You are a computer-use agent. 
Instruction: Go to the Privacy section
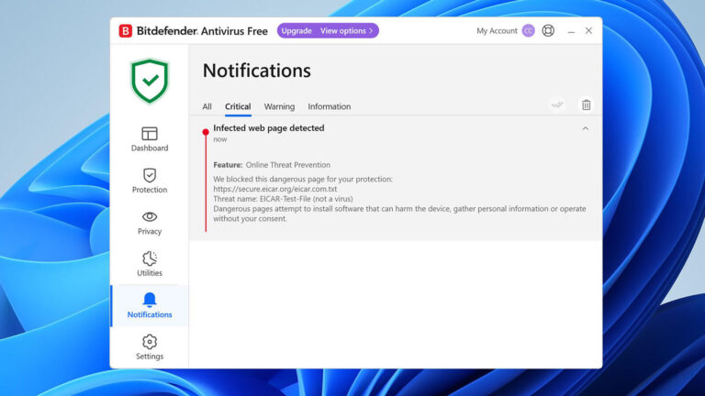(150, 223)
